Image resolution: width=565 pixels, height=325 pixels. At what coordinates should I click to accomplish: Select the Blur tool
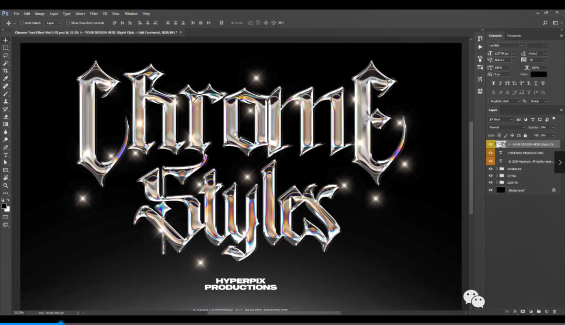point(5,132)
